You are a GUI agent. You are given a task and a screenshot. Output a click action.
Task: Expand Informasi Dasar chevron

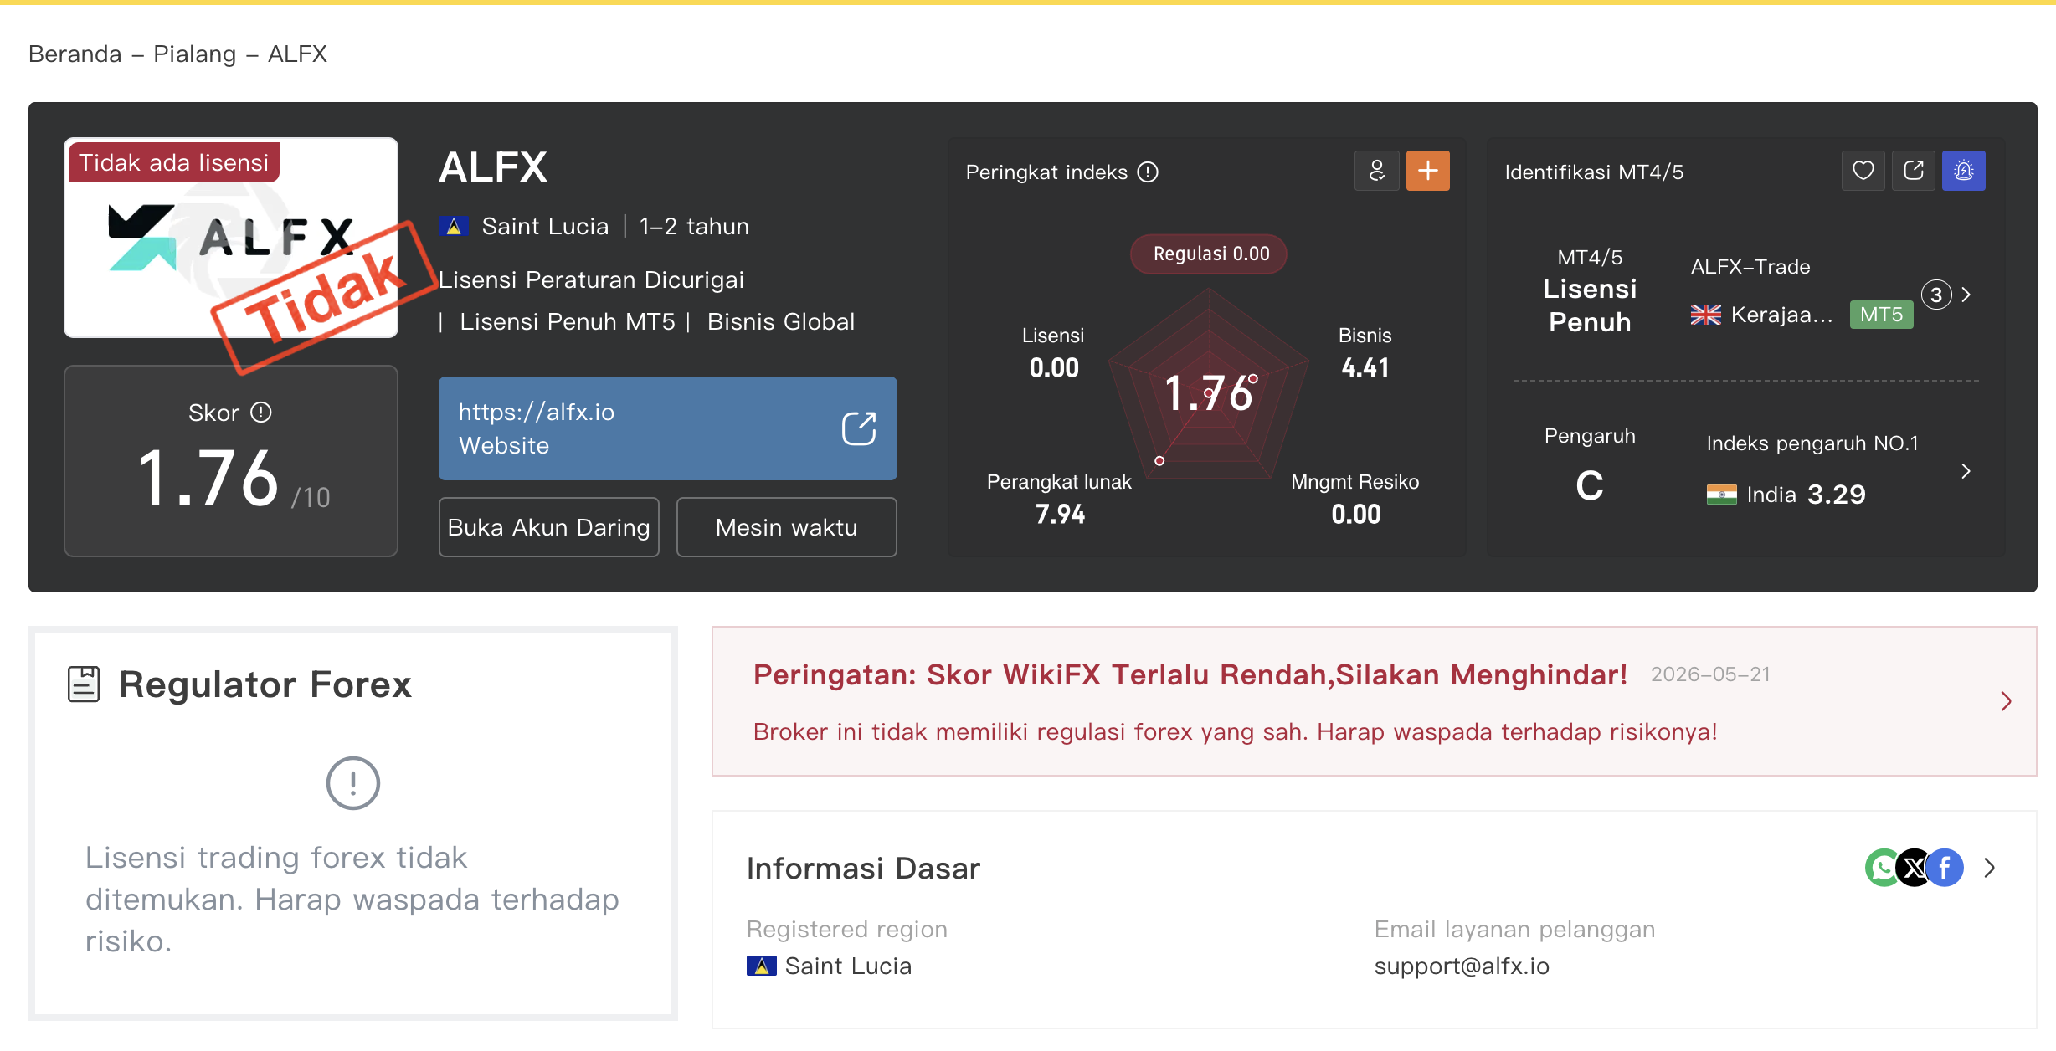point(1990,868)
